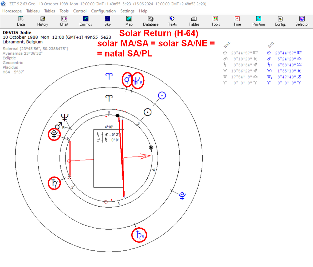Click house cusp 3 marker on inner circle

[119, 204]
